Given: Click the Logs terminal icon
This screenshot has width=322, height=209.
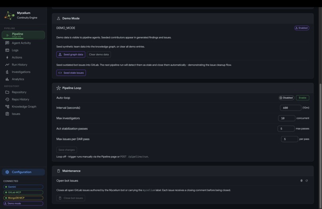Looking at the screenshot, I should (7, 50).
